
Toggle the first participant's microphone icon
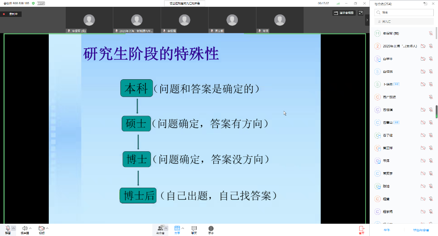coord(431,33)
